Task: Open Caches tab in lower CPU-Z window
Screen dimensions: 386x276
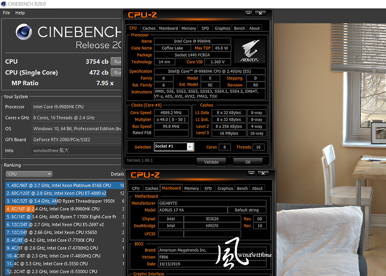Action: 152,188
